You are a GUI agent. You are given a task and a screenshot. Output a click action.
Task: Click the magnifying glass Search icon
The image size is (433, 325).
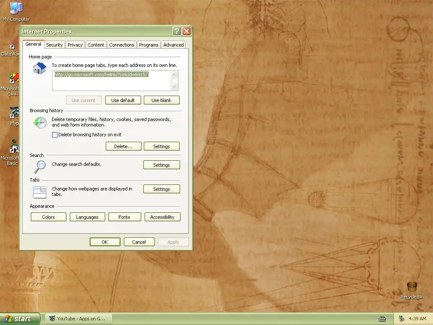click(x=40, y=167)
